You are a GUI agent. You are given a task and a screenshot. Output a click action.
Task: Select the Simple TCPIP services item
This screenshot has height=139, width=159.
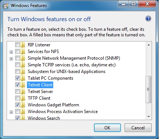pyautogui.click(x=72, y=65)
